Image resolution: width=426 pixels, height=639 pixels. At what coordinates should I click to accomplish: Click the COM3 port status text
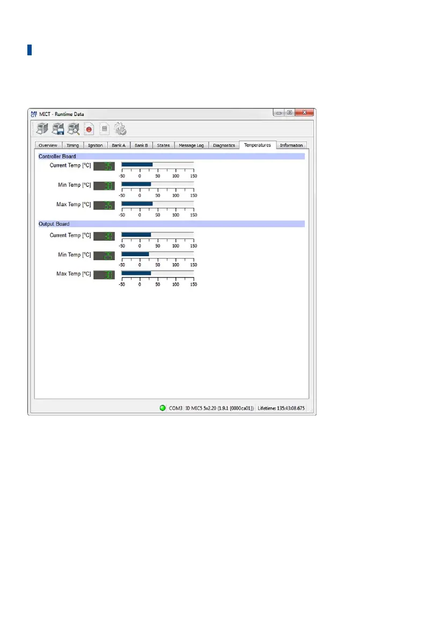[175, 408]
